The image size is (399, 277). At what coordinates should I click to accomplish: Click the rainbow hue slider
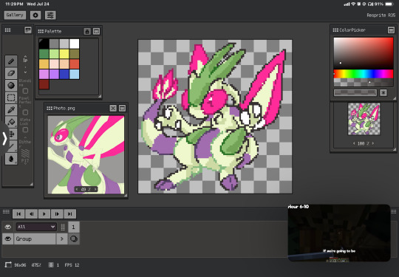point(364,74)
